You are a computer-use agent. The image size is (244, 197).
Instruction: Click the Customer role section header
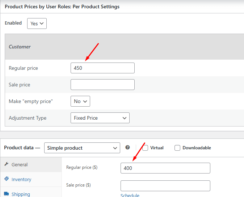coord(20,47)
